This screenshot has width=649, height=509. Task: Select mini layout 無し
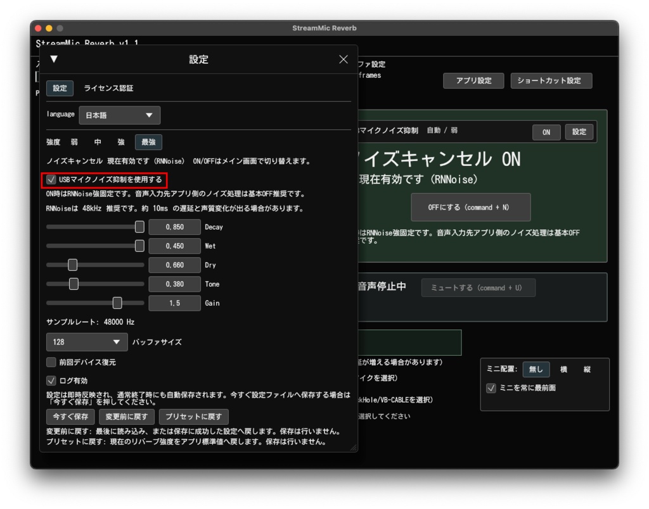[x=536, y=369]
